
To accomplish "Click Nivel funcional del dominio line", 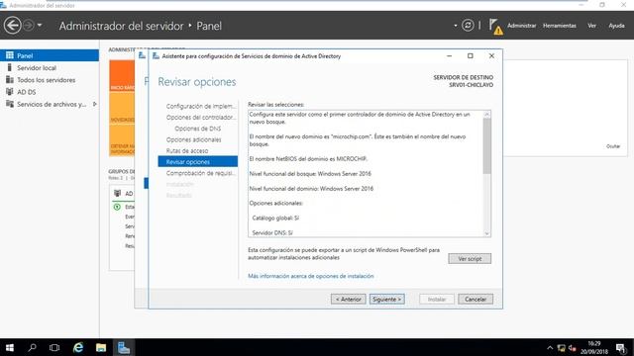I will point(311,189).
